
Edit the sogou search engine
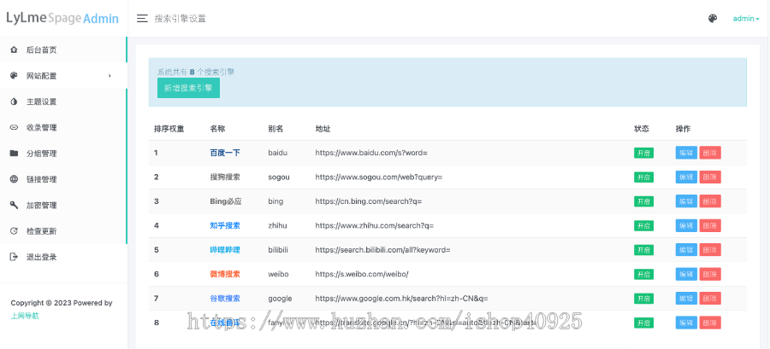686,177
